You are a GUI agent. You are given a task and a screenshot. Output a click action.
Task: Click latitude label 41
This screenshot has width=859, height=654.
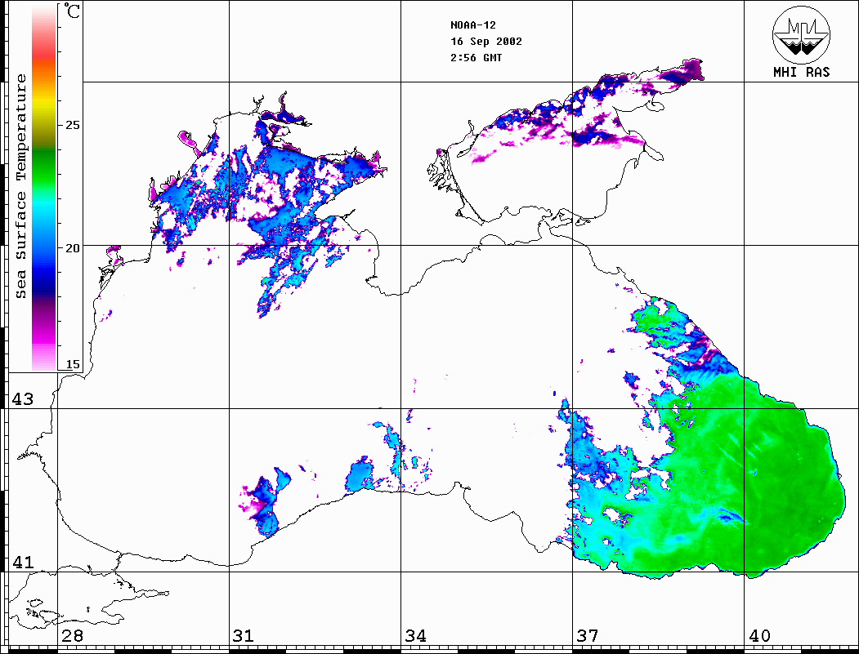[x=22, y=562]
